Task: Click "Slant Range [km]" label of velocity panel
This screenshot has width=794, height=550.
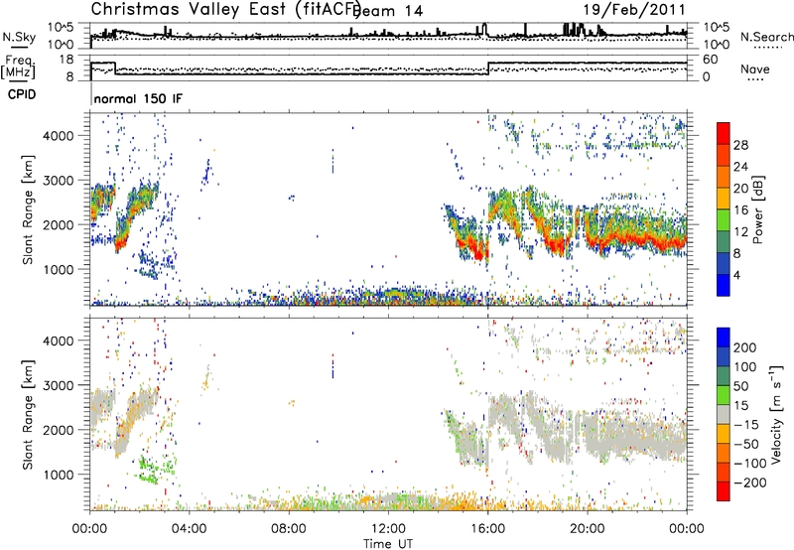Action: 28,415
